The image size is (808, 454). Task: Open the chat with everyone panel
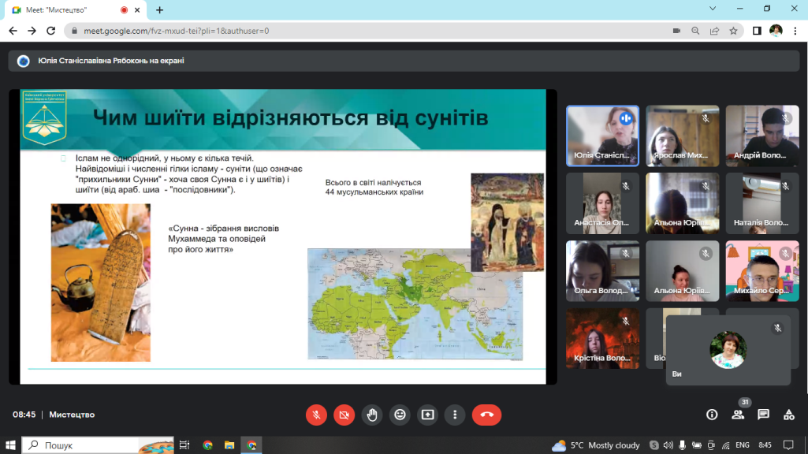coord(763,415)
